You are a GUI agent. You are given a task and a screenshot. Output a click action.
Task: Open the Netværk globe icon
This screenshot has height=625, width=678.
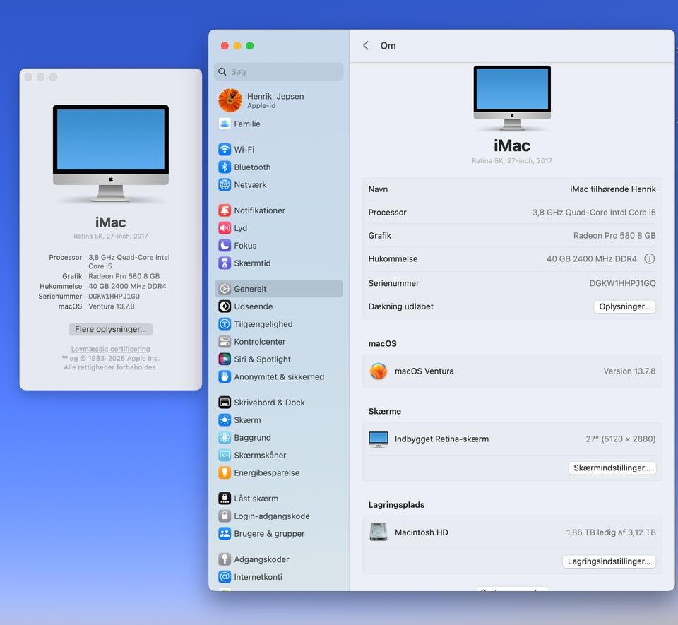coord(225,184)
